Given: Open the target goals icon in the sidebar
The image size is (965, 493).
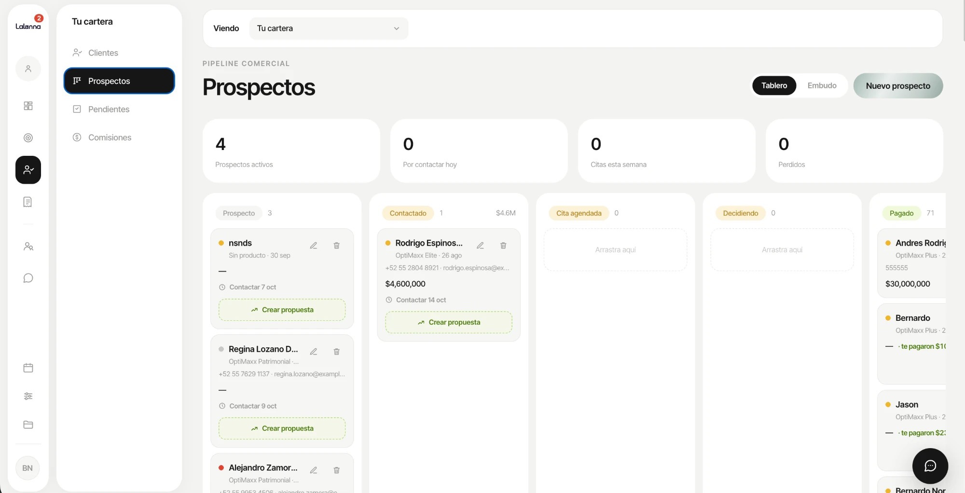Looking at the screenshot, I should click(x=28, y=138).
